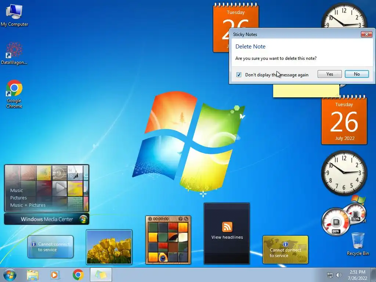
Task: Click the orange RSS feed icon
Action: [x=227, y=227]
